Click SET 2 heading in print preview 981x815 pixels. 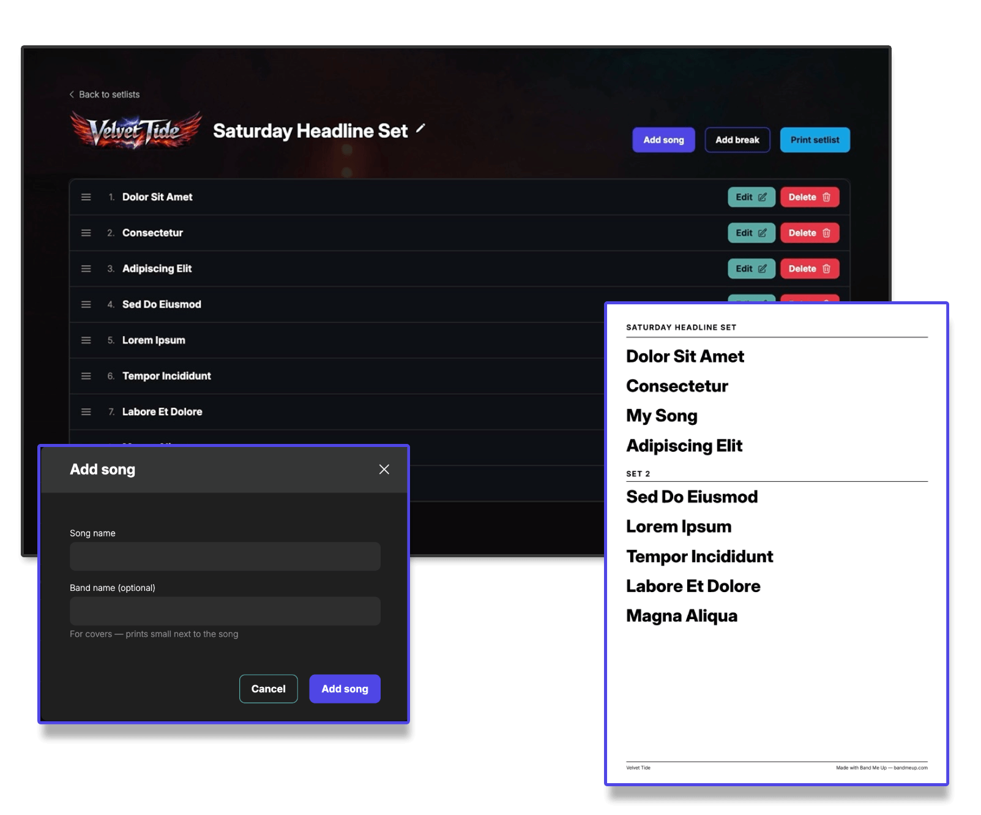[x=638, y=474]
